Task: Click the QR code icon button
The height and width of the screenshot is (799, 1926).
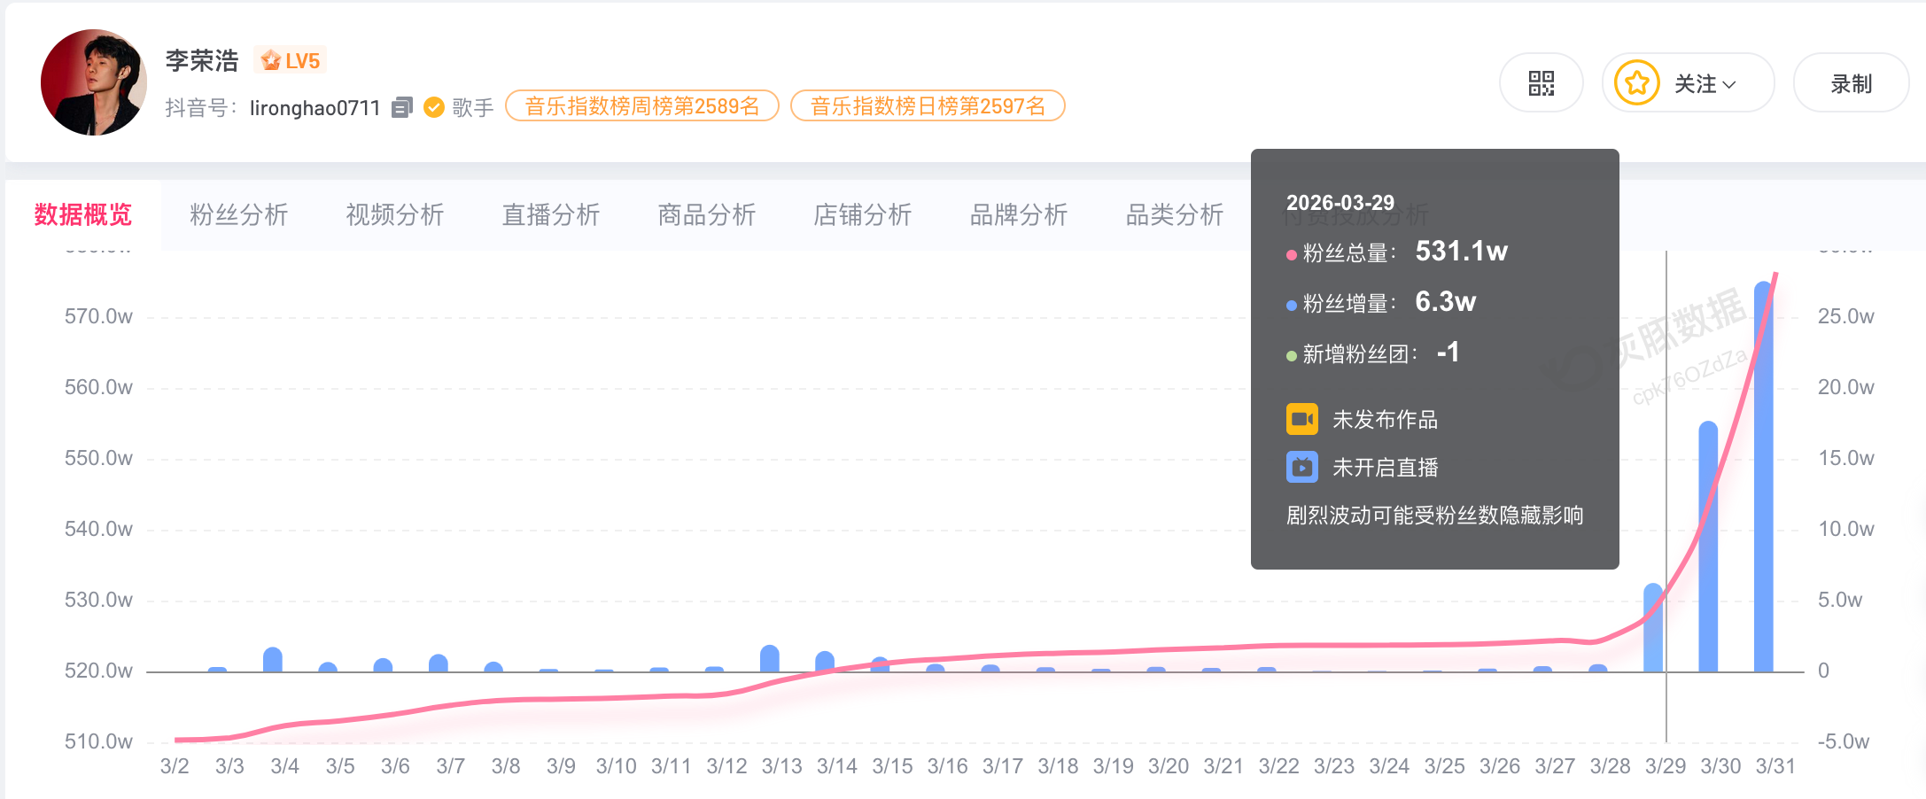Action: (x=1541, y=83)
